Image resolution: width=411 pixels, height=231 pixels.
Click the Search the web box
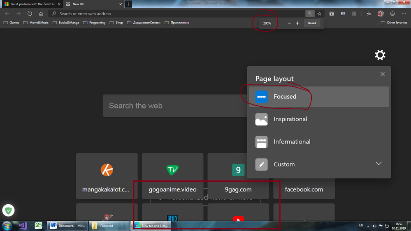pos(175,106)
